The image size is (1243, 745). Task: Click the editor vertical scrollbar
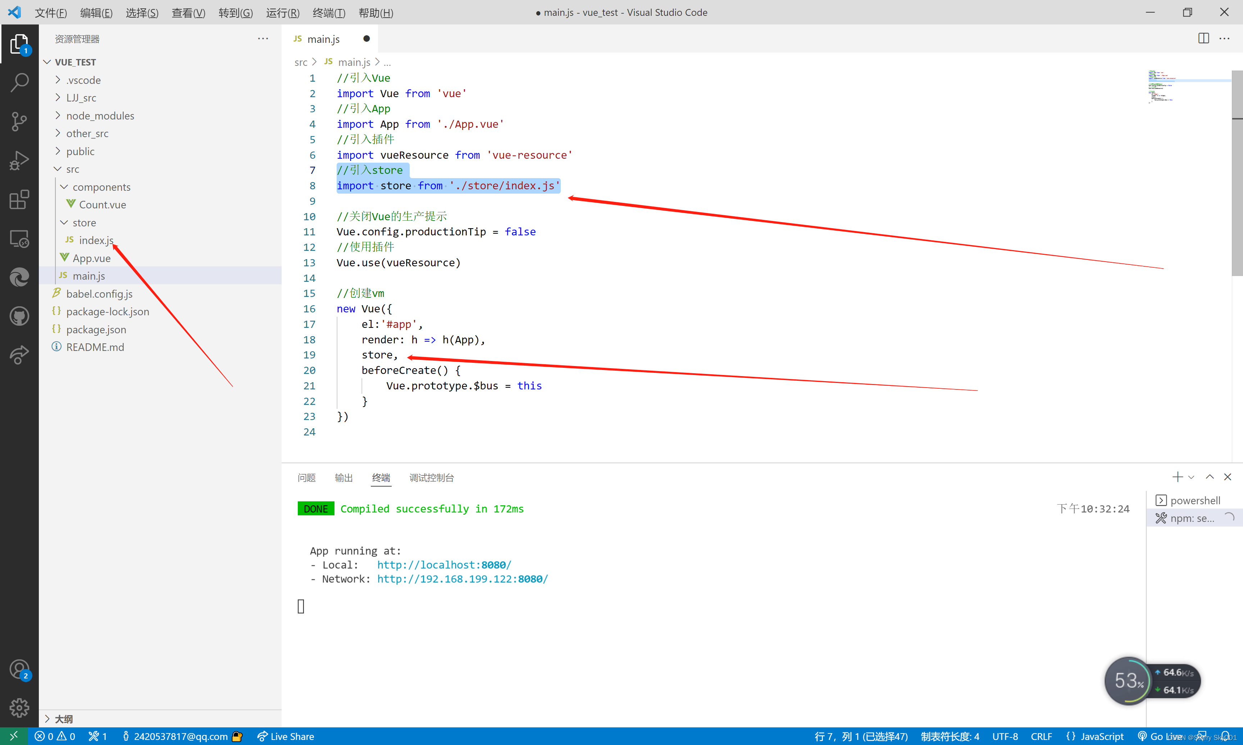click(x=1237, y=173)
